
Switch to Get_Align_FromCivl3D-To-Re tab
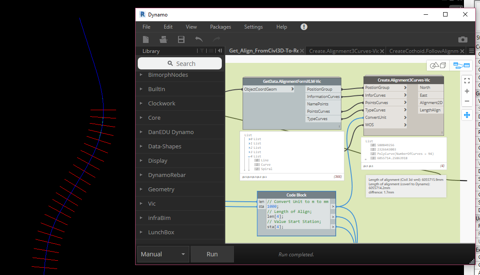coord(263,51)
